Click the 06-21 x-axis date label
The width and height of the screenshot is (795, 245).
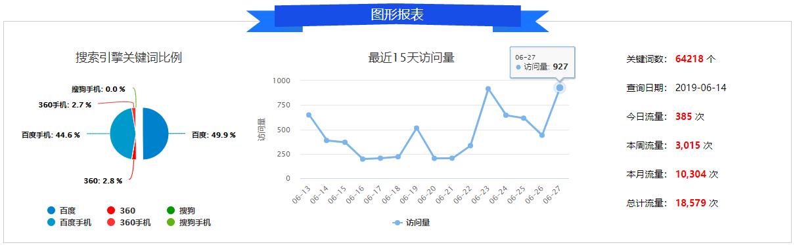pyautogui.click(x=445, y=194)
